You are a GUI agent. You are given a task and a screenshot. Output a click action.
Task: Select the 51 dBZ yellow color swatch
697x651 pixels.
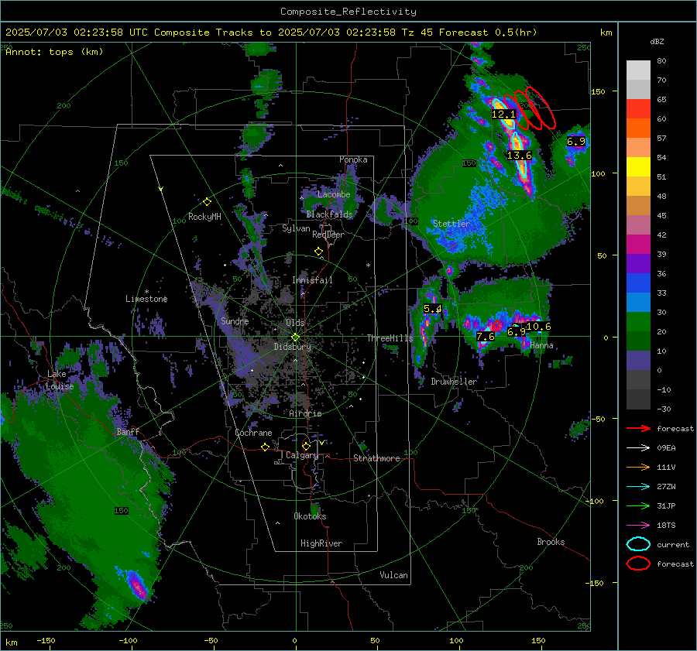tap(638, 166)
